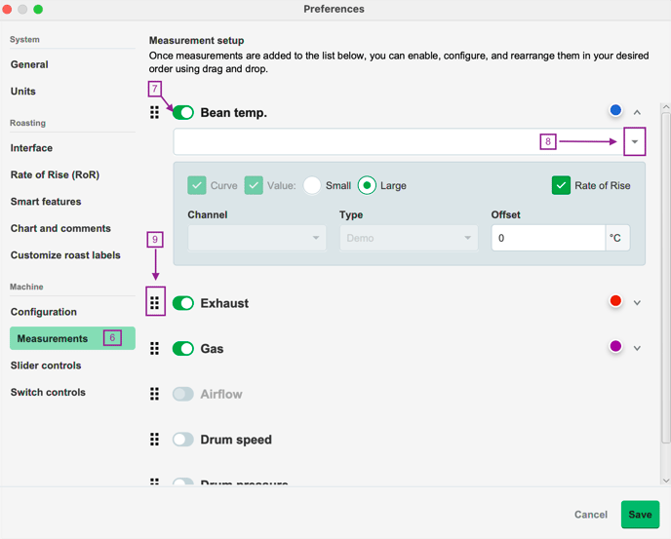The height and width of the screenshot is (539, 671).
Task: Disable the Exhaust measurement toggle
Action: (183, 303)
